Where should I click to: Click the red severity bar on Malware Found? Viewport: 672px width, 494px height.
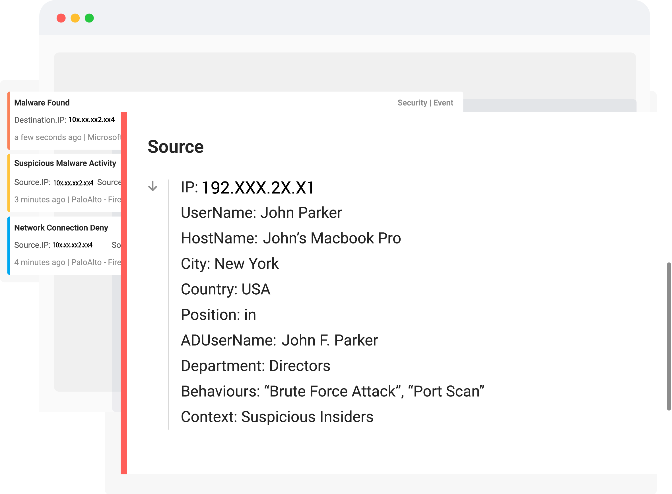click(x=9, y=120)
